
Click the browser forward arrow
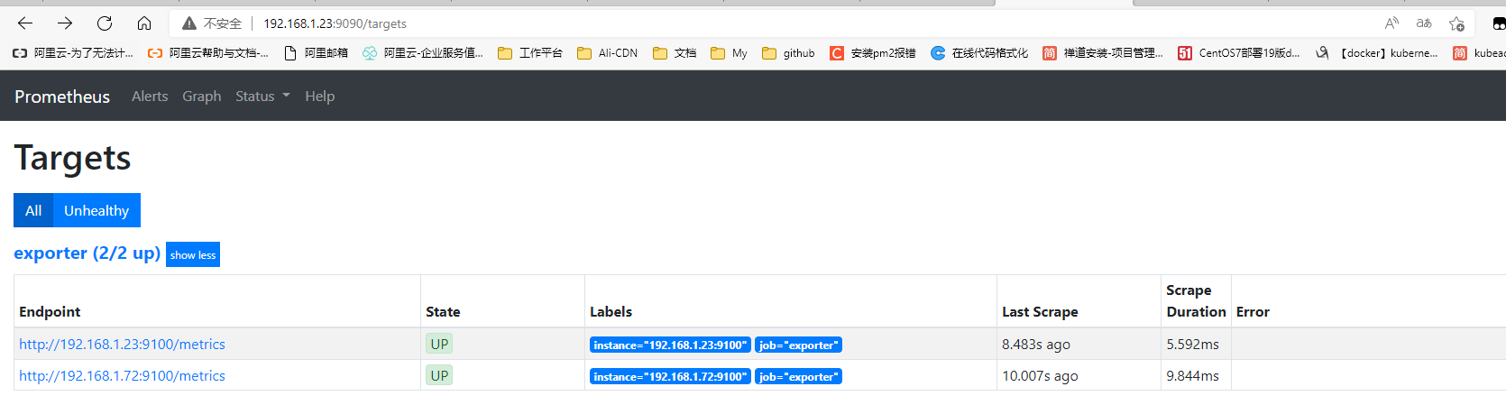coord(65,23)
